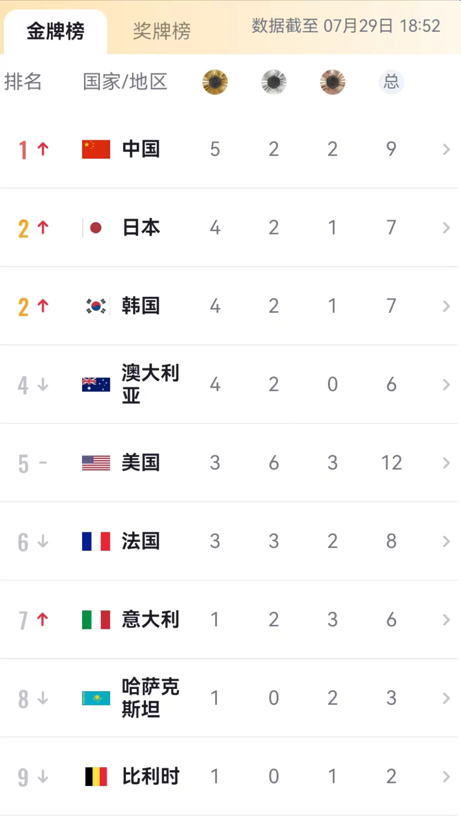Open the 意大利 country name
461x821 pixels.
[x=151, y=619]
